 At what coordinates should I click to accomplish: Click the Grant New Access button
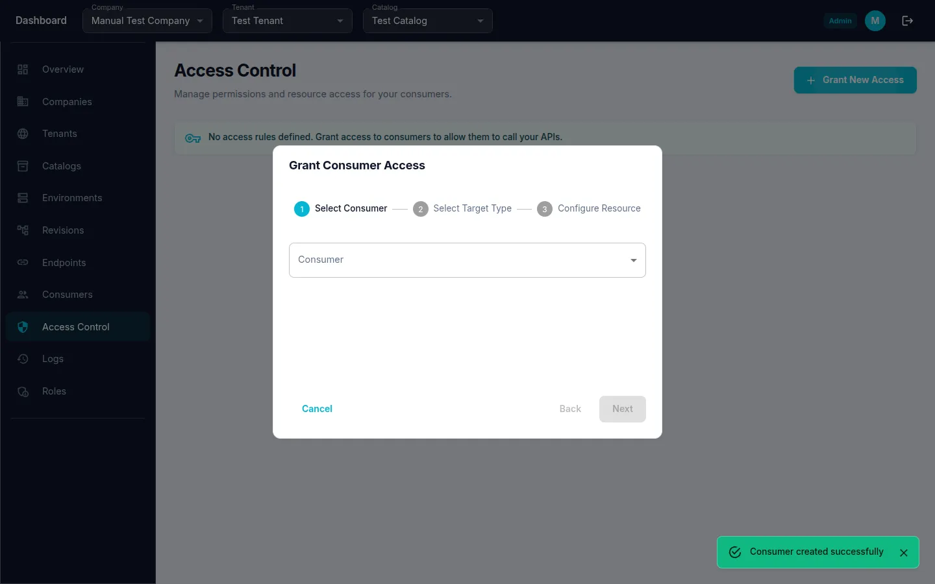(855, 80)
